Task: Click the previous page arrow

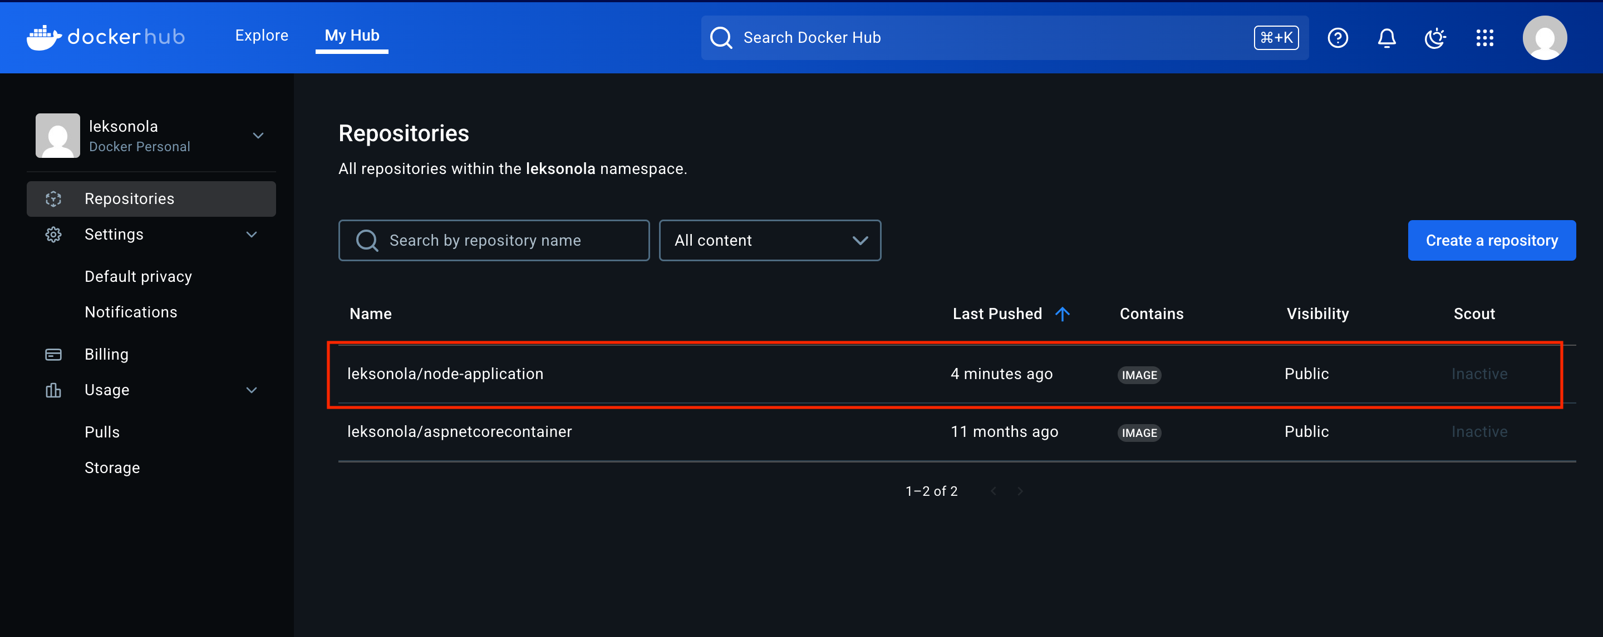Action: coord(994,491)
